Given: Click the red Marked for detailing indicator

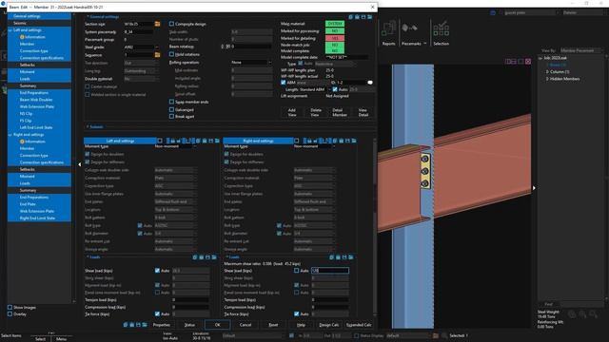Looking at the screenshot, I should click(x=335, y=38).
